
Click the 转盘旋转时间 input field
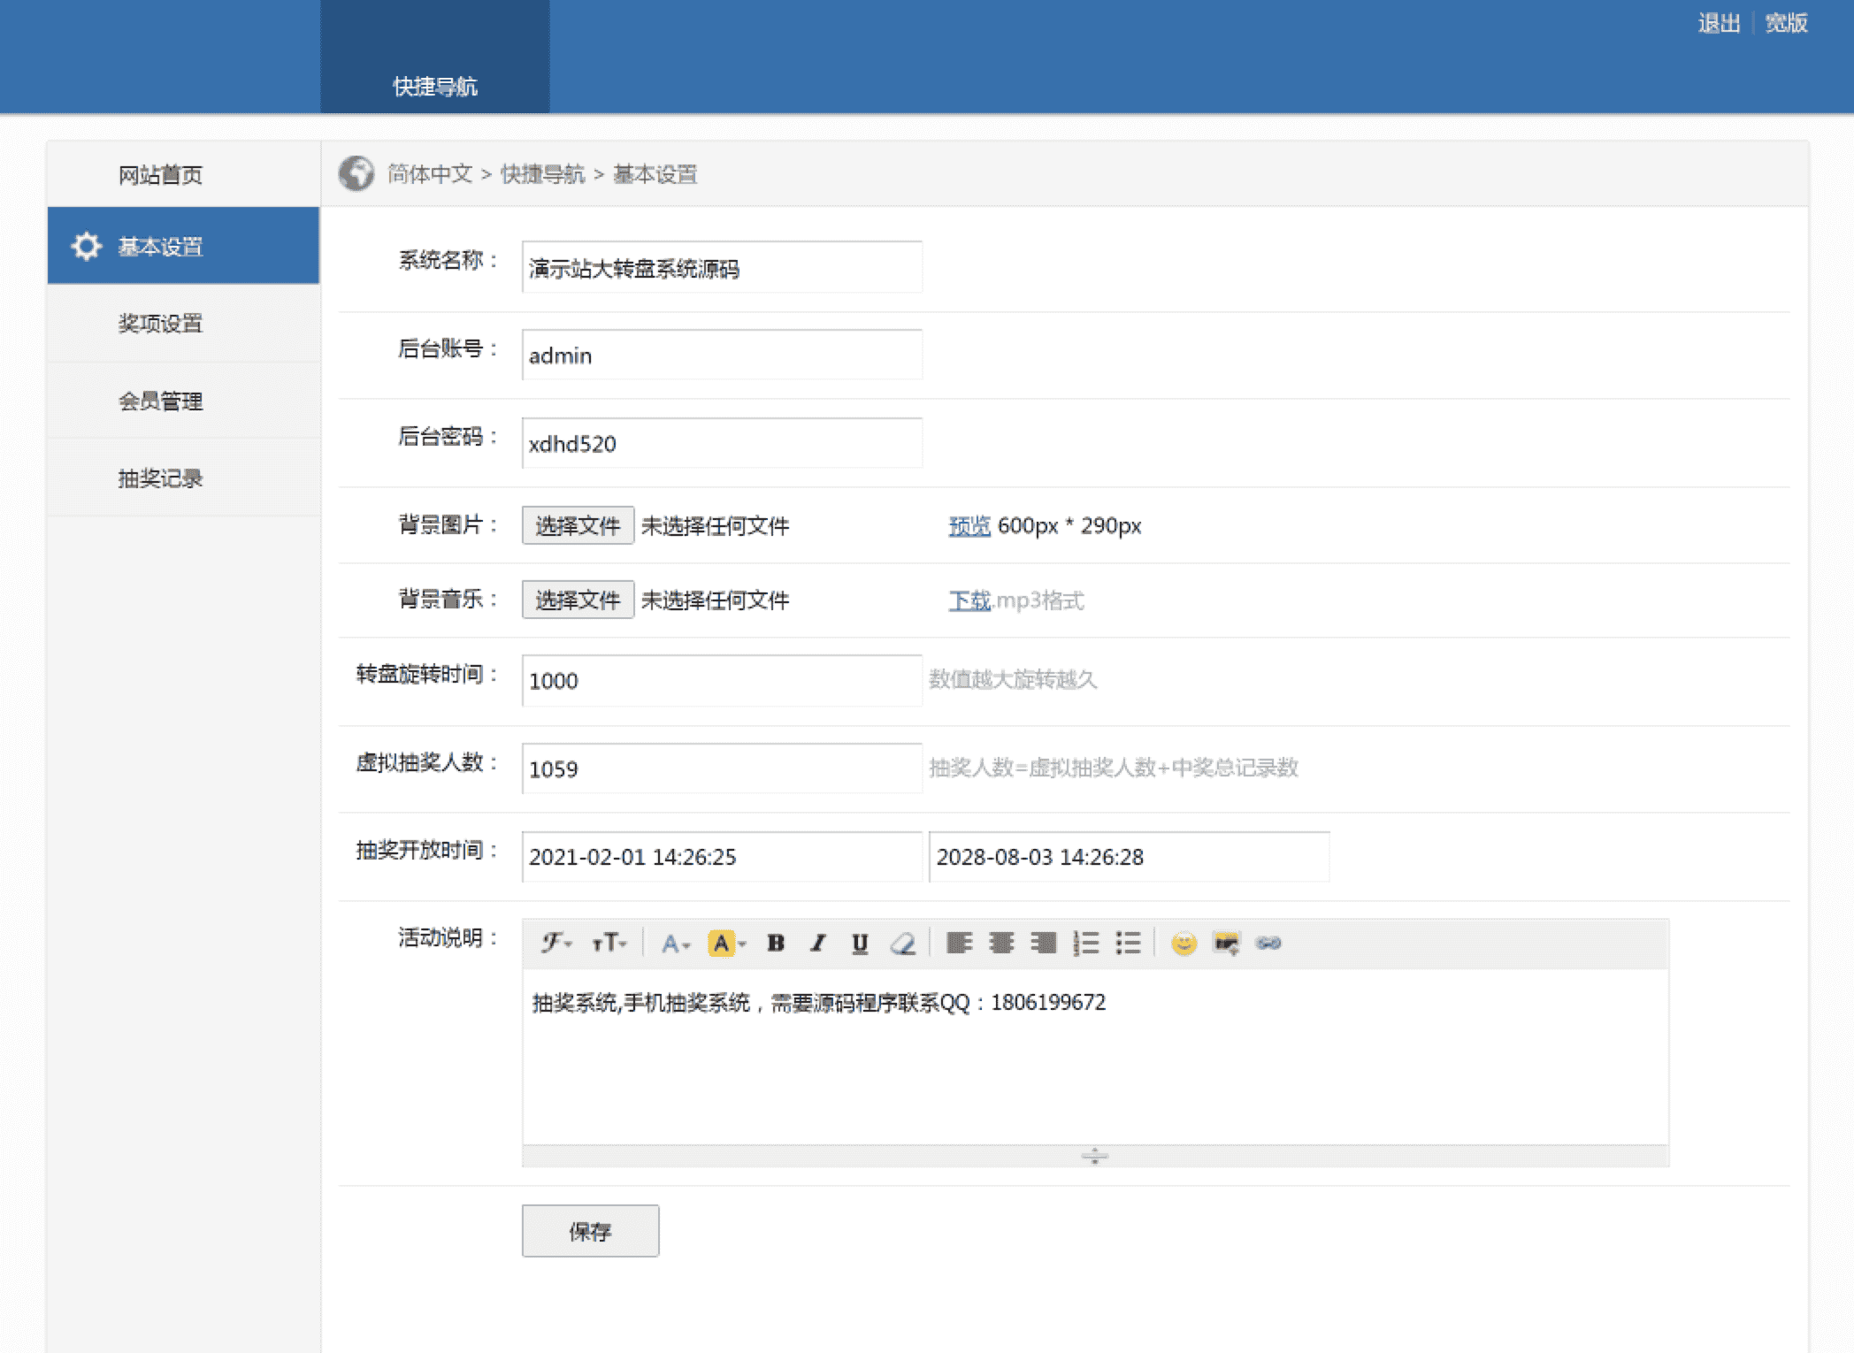coord(721,681)
